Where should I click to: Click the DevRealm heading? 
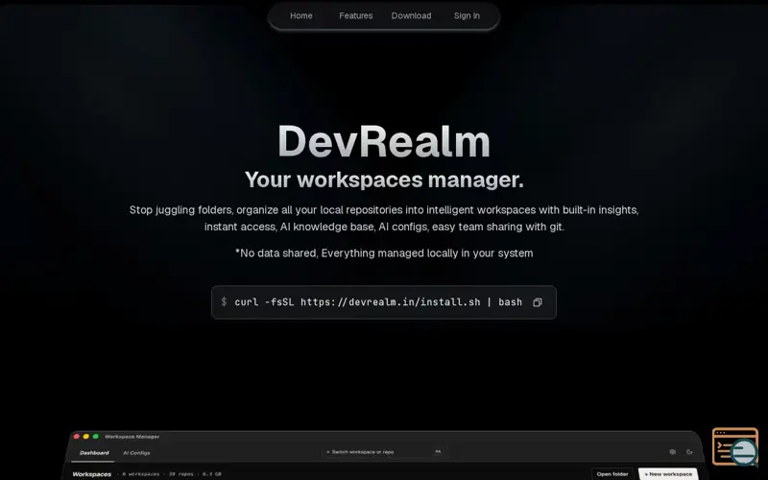[383, 141]
